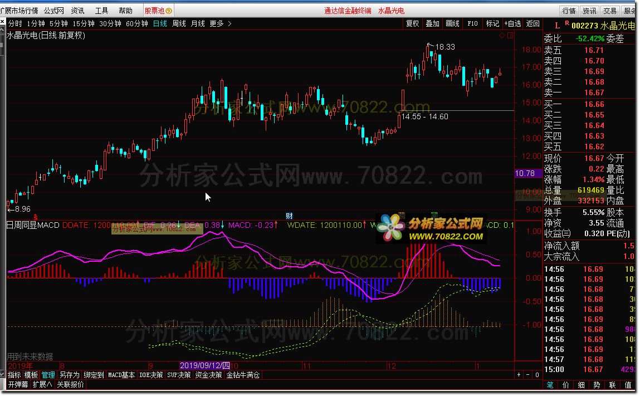The height and width of the screenshot is (396, 640).
Task: Click the 行情 button at top right
Action: [569, 11]
